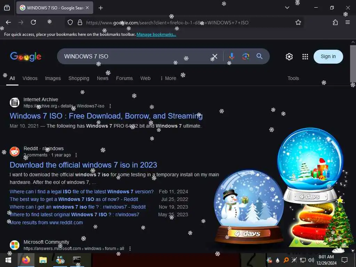This screenshot has width=356, height=267.
Task: Click the page vertical scrollbar thumb
Action: 353,64
